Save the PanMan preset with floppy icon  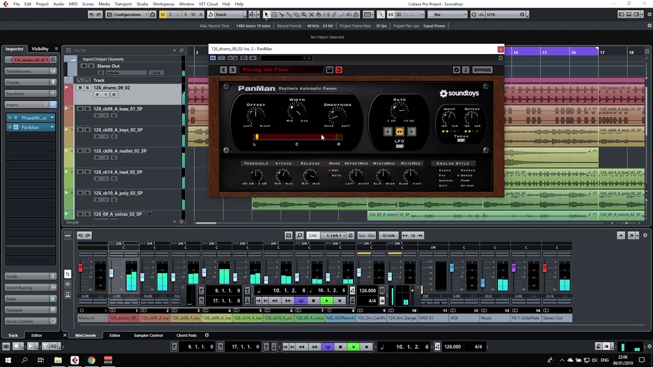330,70
